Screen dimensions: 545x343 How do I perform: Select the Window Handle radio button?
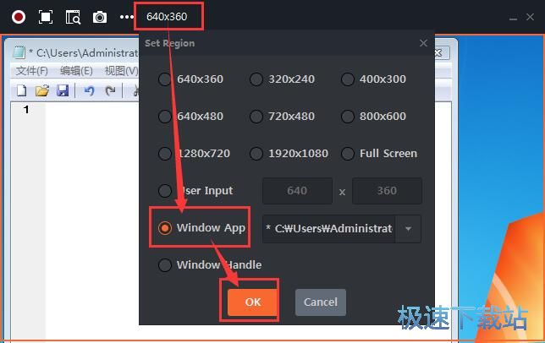pyautogui.click(x=164, y=265)
